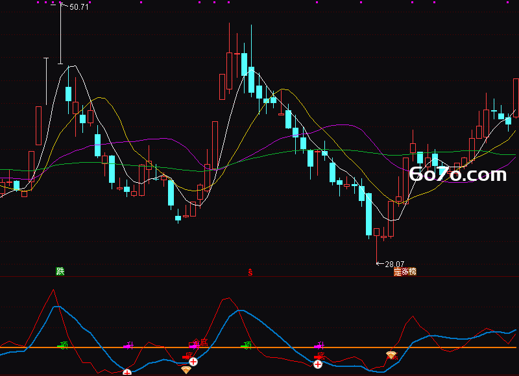The height and width of the screenshot is (376, 519).
Task: Click the red 底 marker below 金底
Action: pyautogui.click(x=187, y=356)
